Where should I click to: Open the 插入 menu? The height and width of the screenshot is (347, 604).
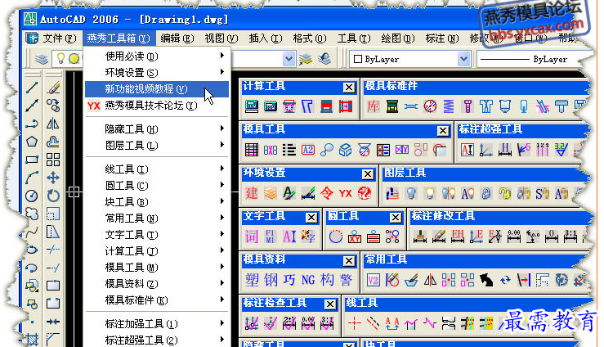[x=266, y=38]
